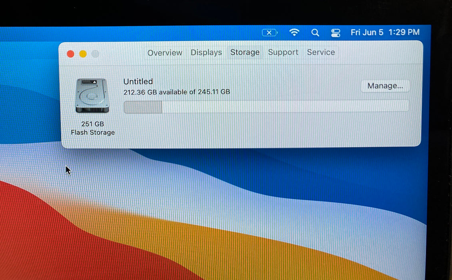Open the Service tab
The image size is (452, 280).
pyautogui.click(x=321, y=52)
